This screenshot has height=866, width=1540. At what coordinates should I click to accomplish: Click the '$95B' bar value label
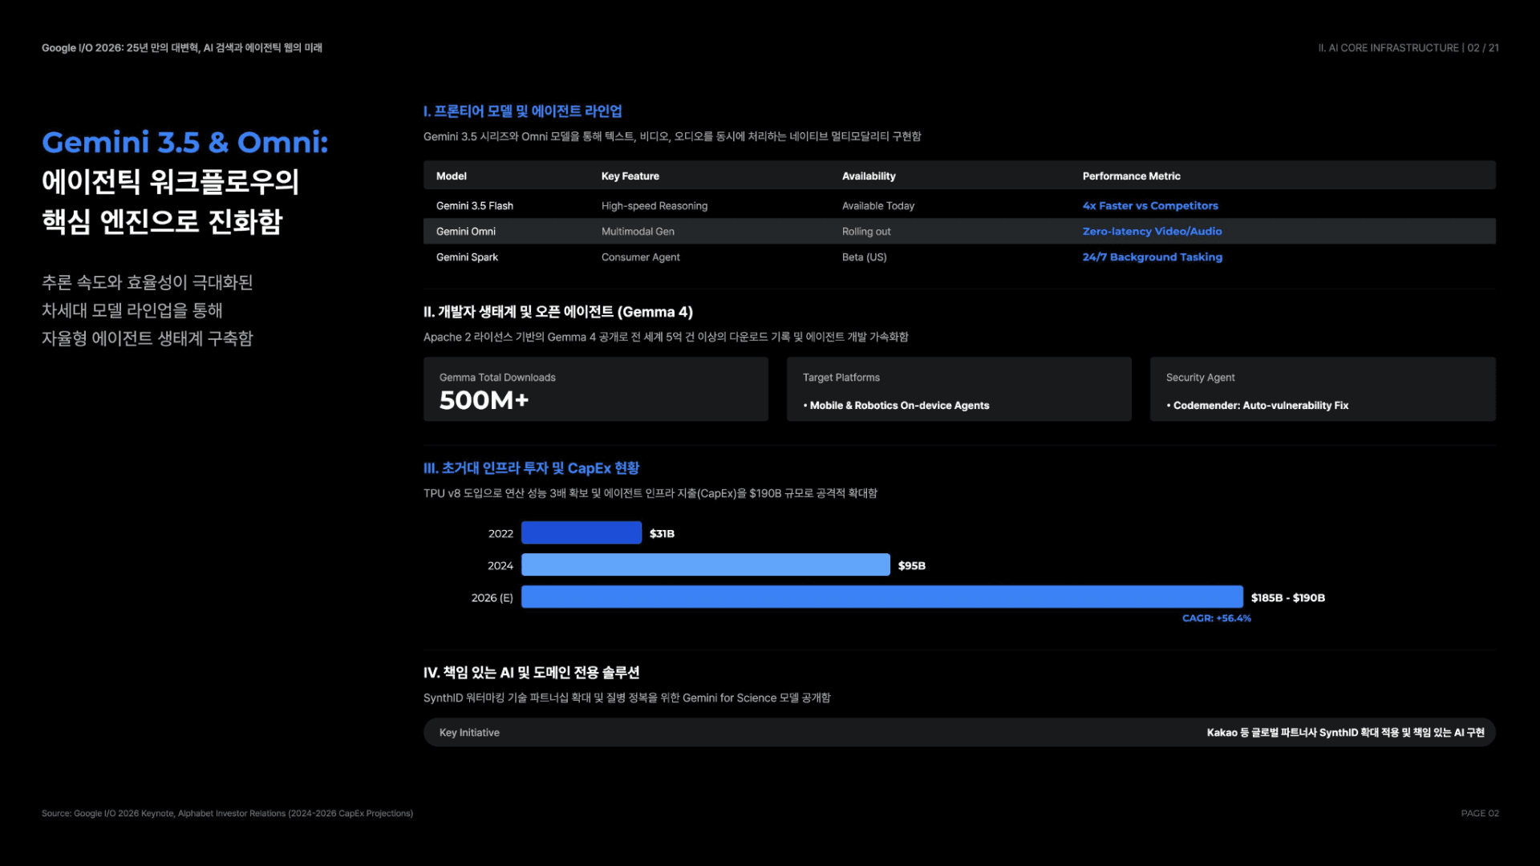pos(912,566)
